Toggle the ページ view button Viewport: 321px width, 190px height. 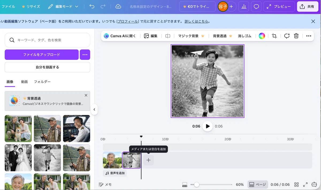click(x=257, y=184)
